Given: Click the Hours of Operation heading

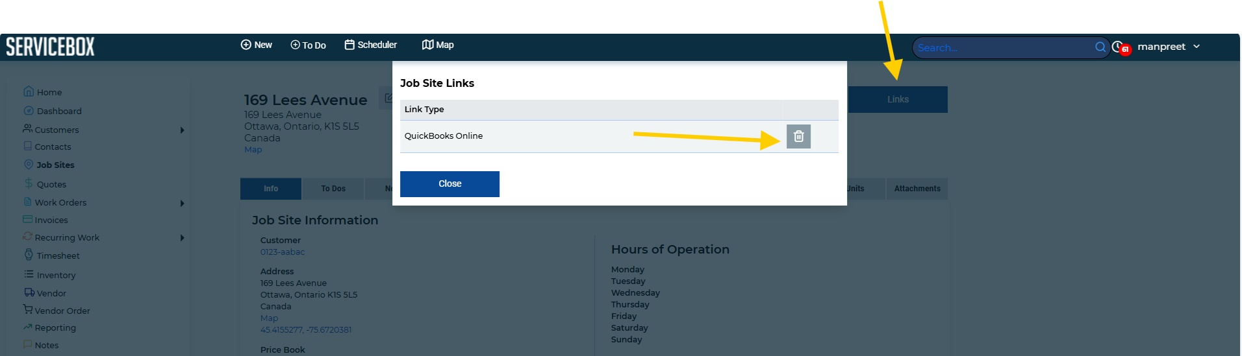Looking at the screenshot, I should coord(670,250).
